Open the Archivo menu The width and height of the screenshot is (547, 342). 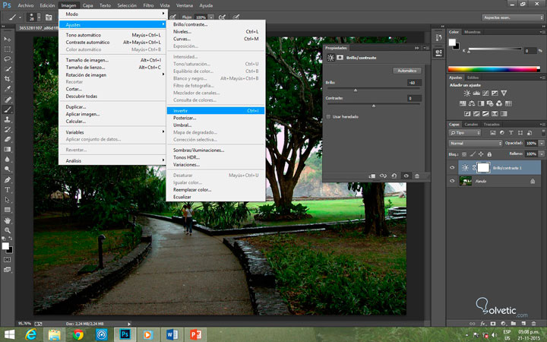click(x=26, y=5)
